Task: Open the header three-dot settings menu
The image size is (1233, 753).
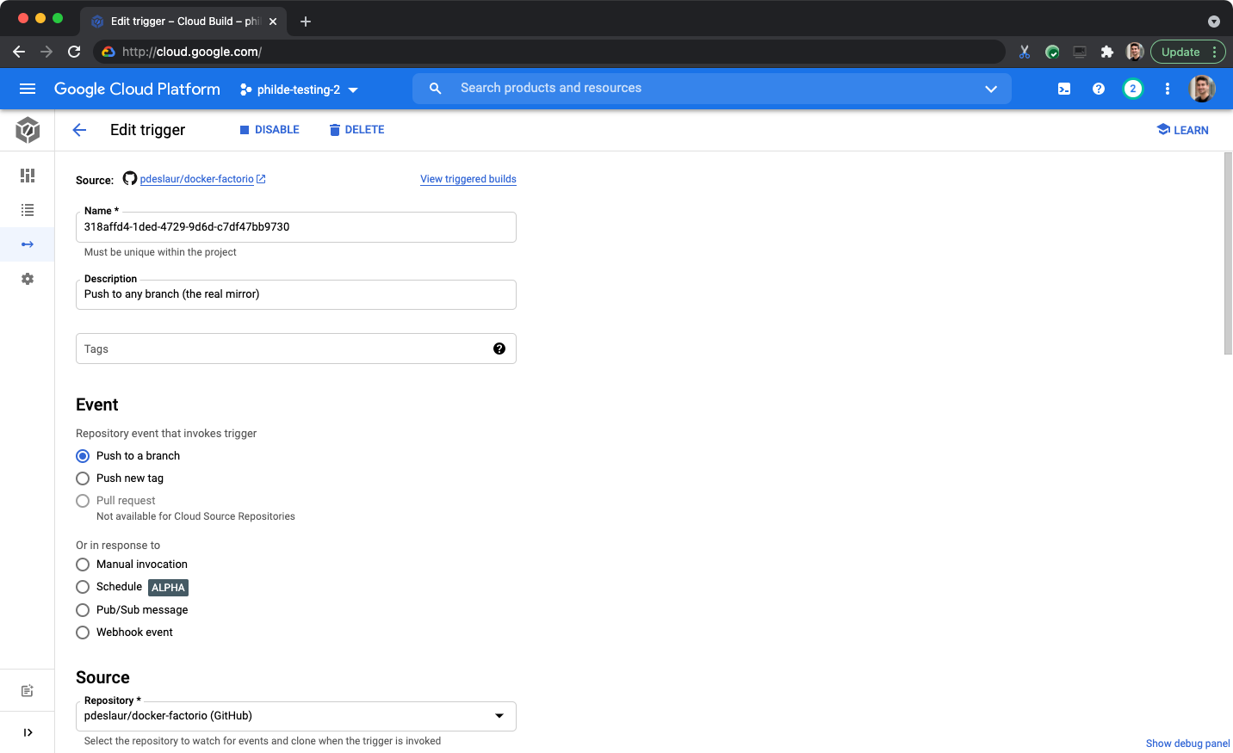Action: click(1168, 89)
